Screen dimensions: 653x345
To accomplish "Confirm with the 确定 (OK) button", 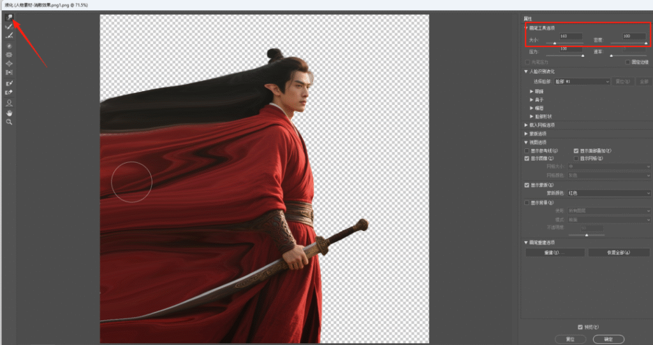I will [x=608, y=339].
